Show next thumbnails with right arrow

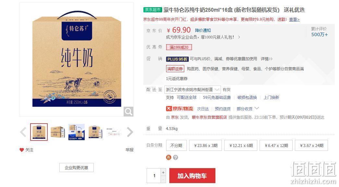tap(130, 132)
